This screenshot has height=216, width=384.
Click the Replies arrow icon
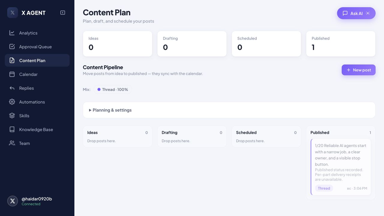12,88
